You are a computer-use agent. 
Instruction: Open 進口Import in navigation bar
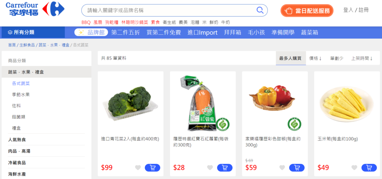[x=203, y=32]
